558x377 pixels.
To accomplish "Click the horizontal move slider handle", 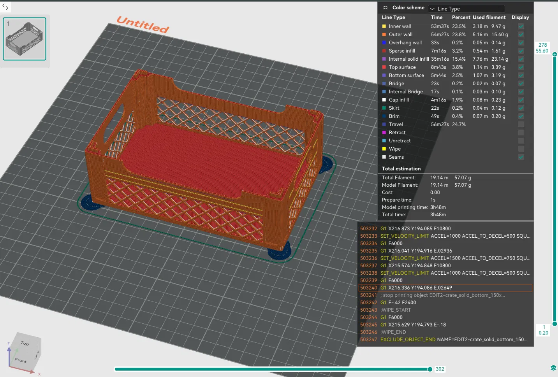I will (x=430, y=369).
